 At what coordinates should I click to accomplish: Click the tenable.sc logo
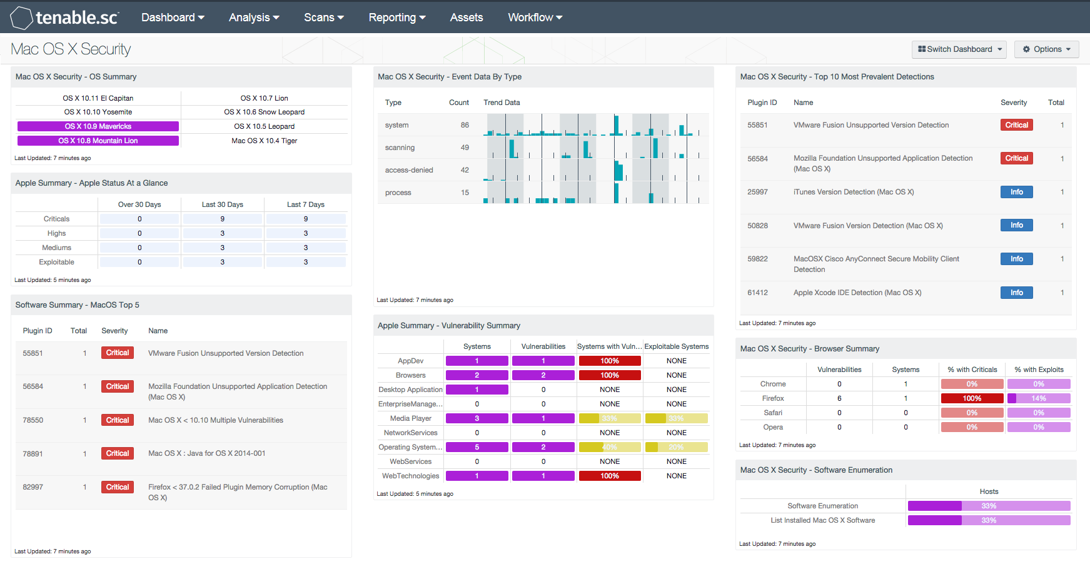pyautogui.click(x=64, y=18)
